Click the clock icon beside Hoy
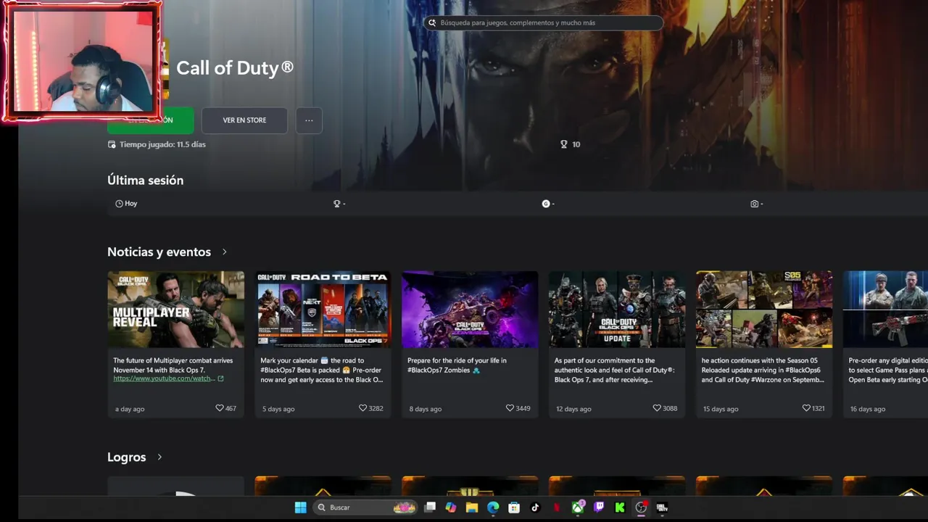The image size is (928, 522). pyautogui.click(x=119, y=204)
